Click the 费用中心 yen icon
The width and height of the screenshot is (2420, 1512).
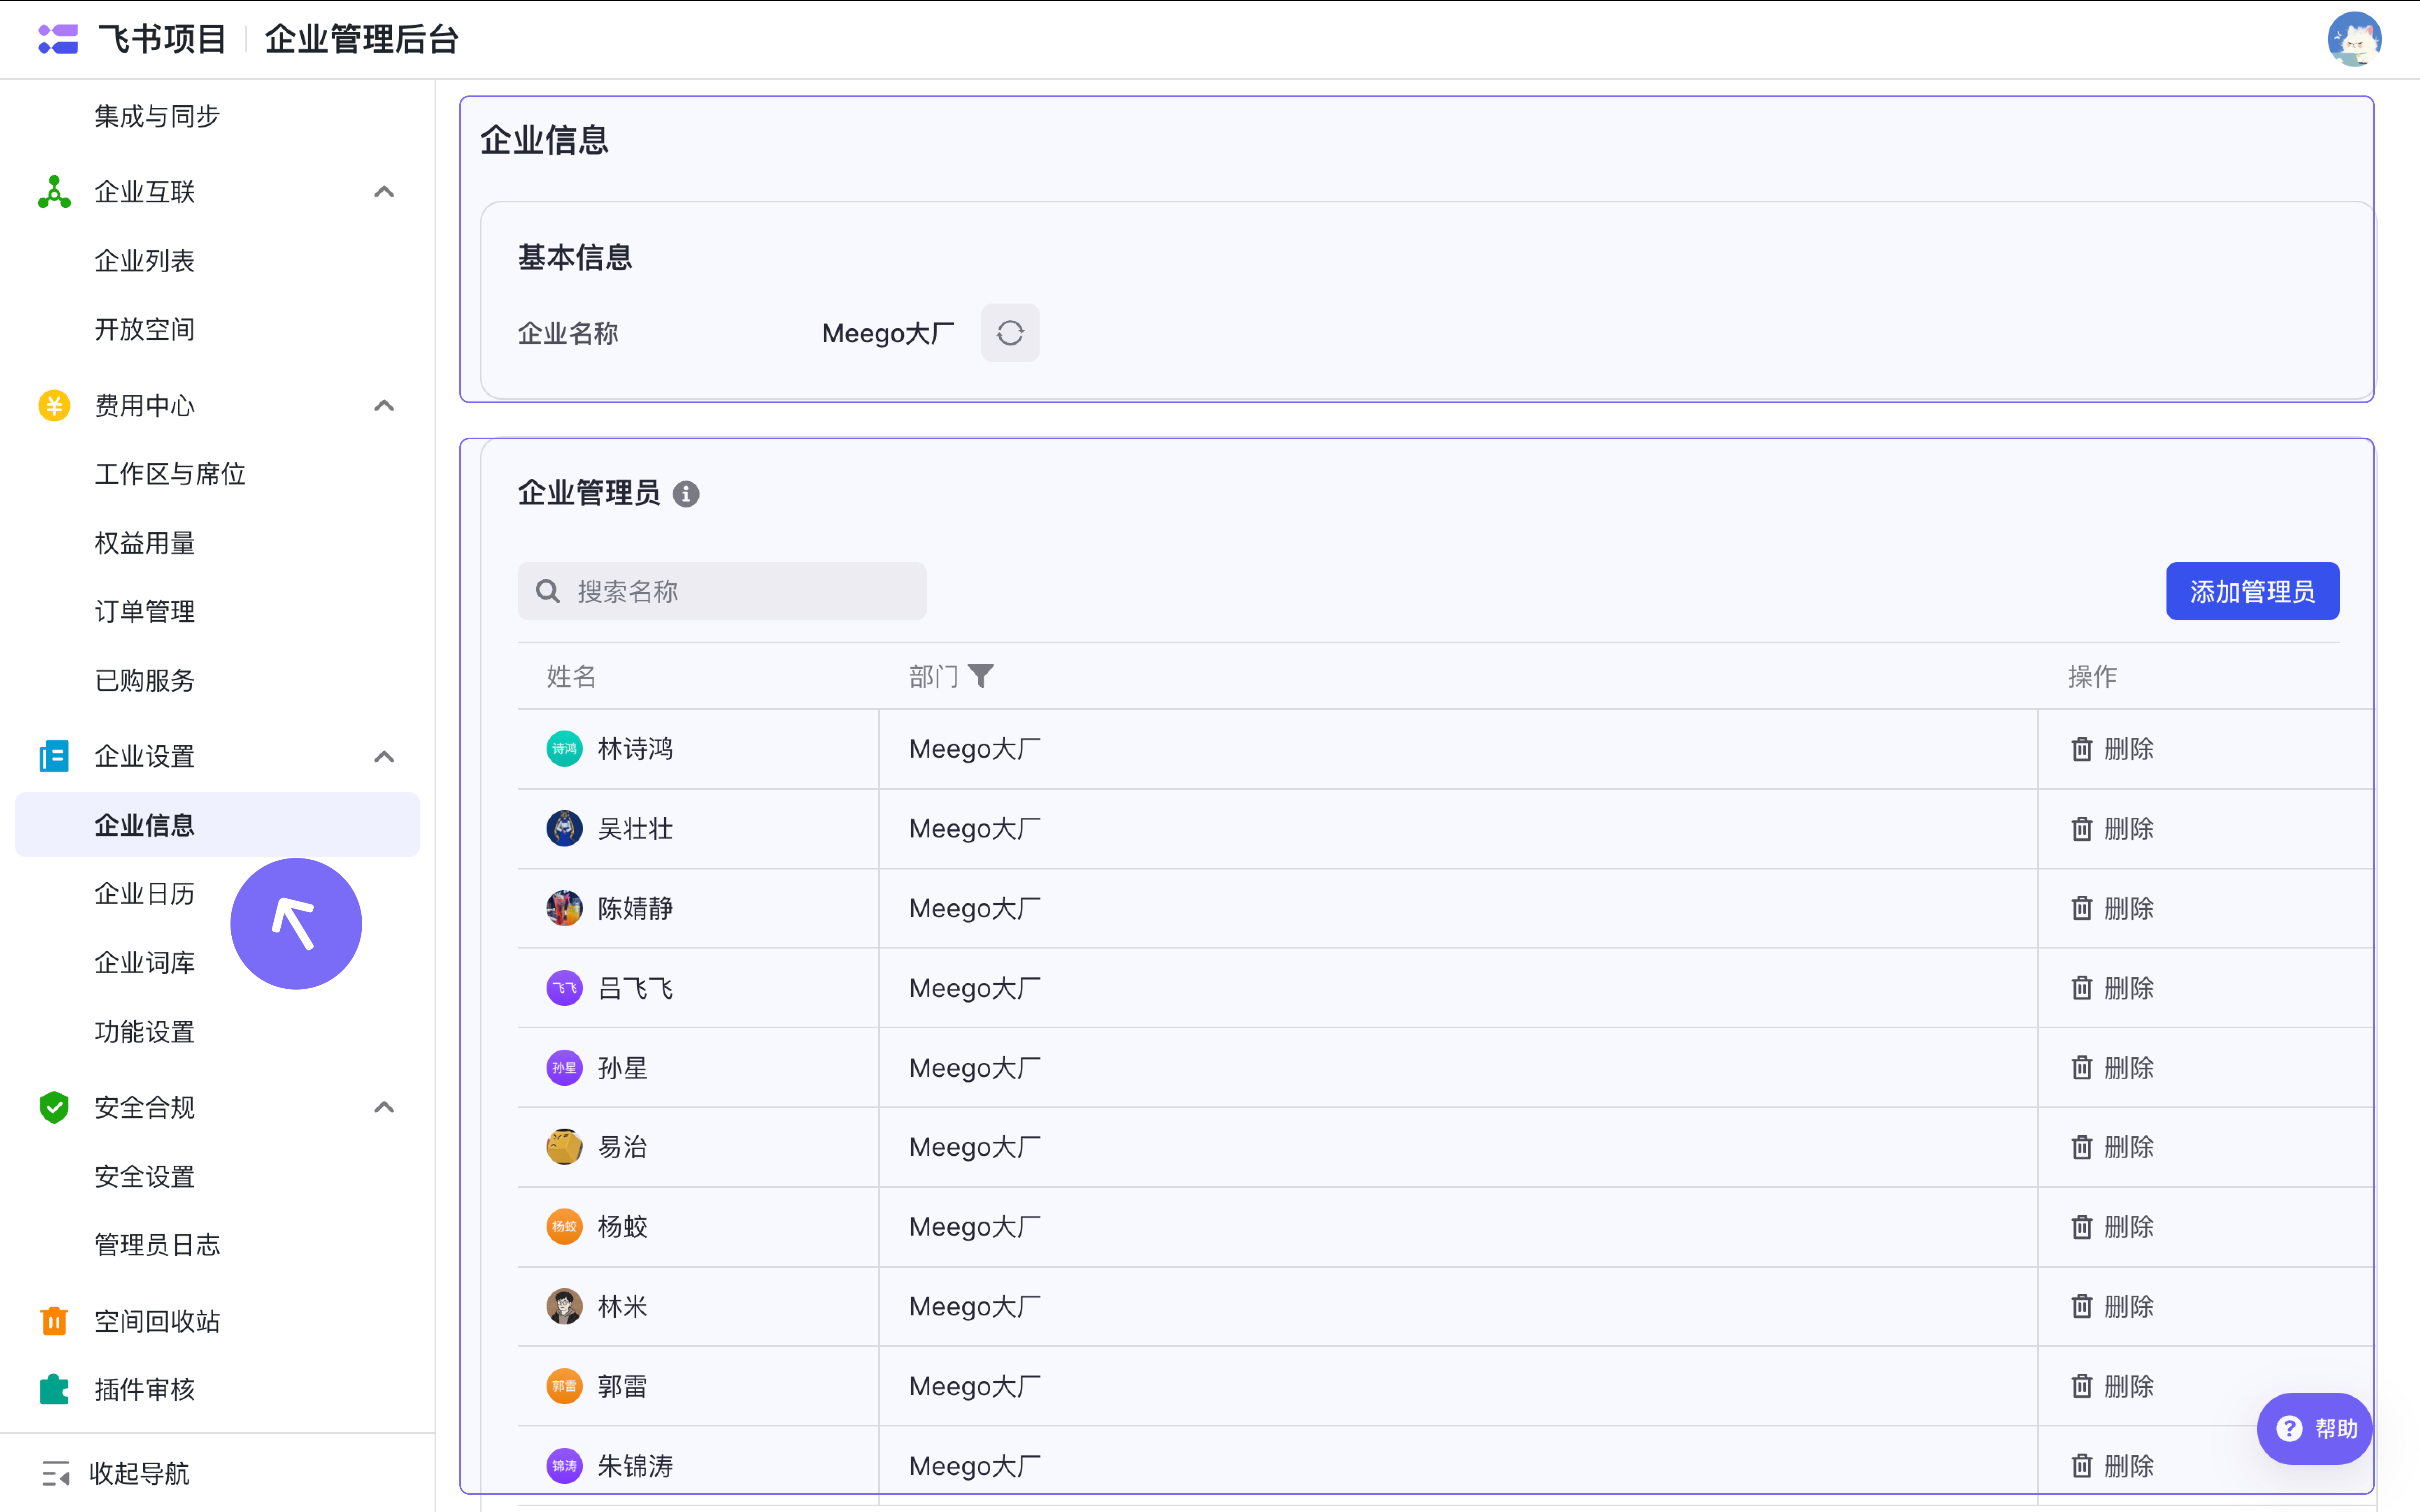coord(54,405)
